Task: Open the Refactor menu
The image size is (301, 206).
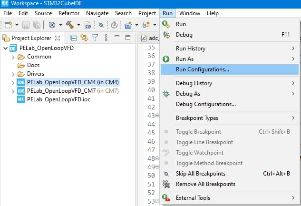Action: (69, 13)
